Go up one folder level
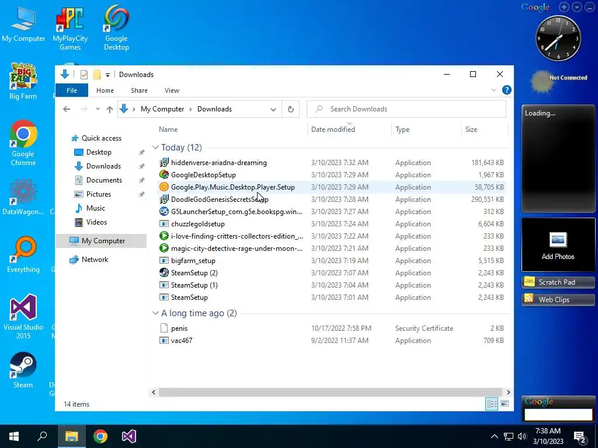The image size is (598, 448). (x=110, y=109)
